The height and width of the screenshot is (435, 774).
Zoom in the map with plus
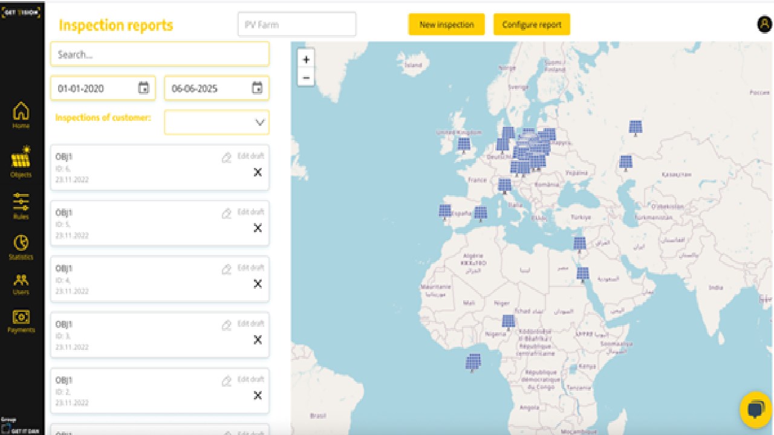(x=306, y=59)
